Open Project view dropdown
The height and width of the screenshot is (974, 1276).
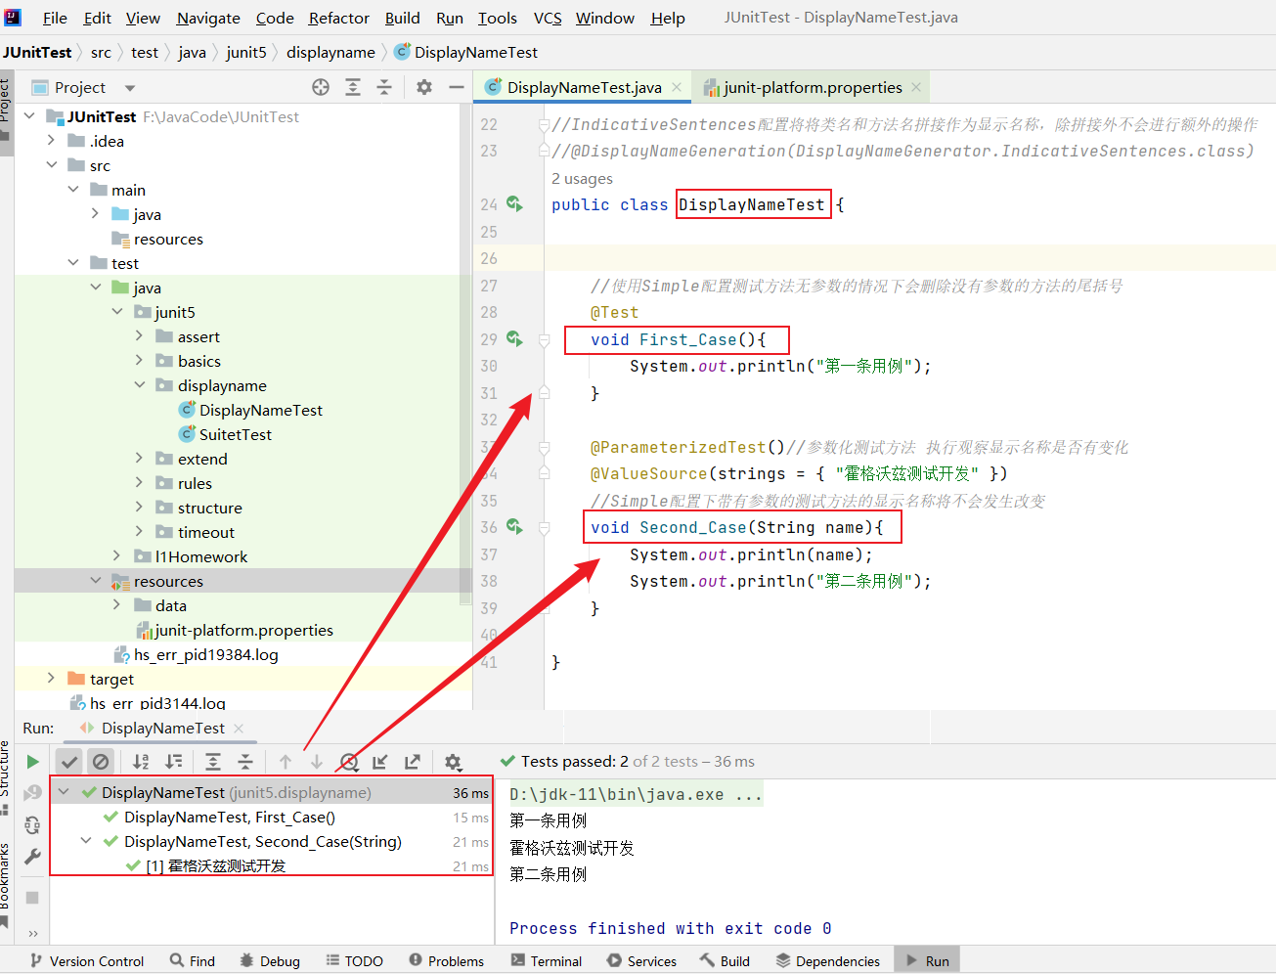click(129, 88)
